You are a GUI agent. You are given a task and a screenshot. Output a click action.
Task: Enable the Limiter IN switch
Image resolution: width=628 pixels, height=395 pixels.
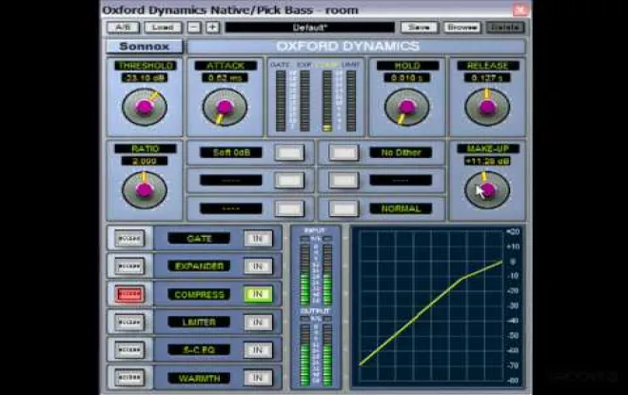coord(258,322)
